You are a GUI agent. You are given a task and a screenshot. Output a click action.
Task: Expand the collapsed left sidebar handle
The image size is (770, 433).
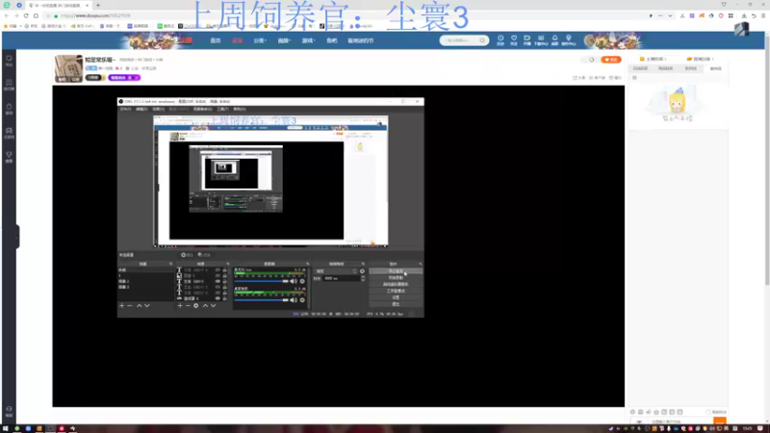tap(17, 237)
